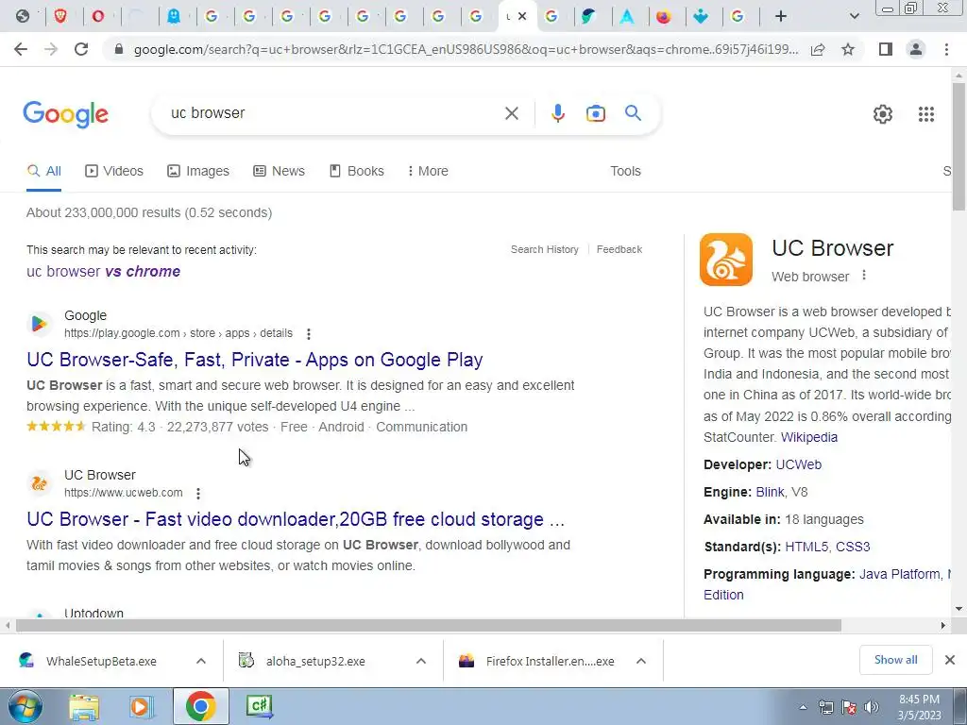Click the Feedback link
This screenshot has width=967, height=725.
tap(619, 249)
